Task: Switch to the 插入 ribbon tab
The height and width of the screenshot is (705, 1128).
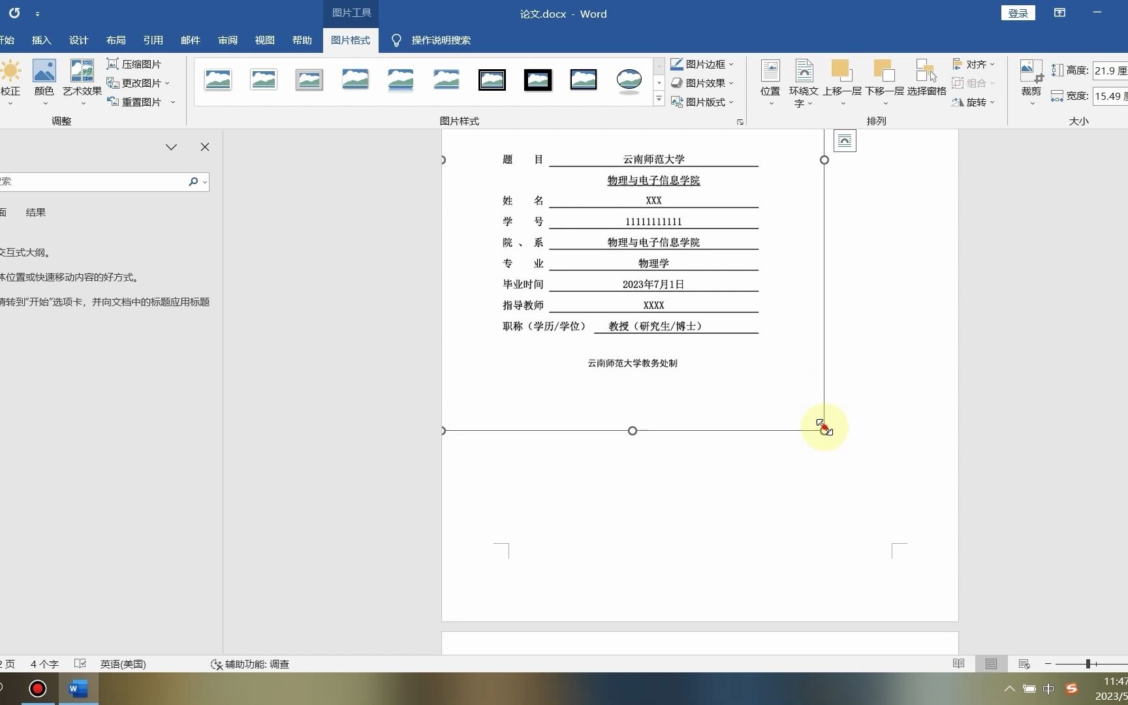Action: [x=41, y=40]
